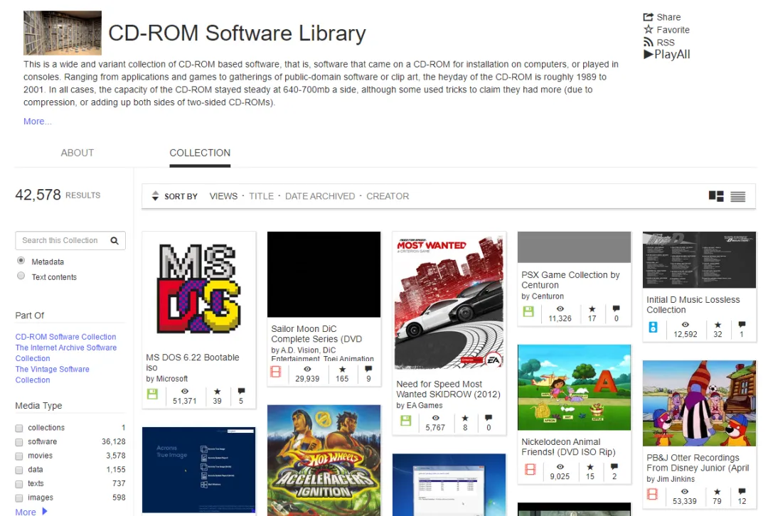The width and height of the screenshot is (768, 516).
Task: Sort by VIEWS
Action: [x=223, y=196]
